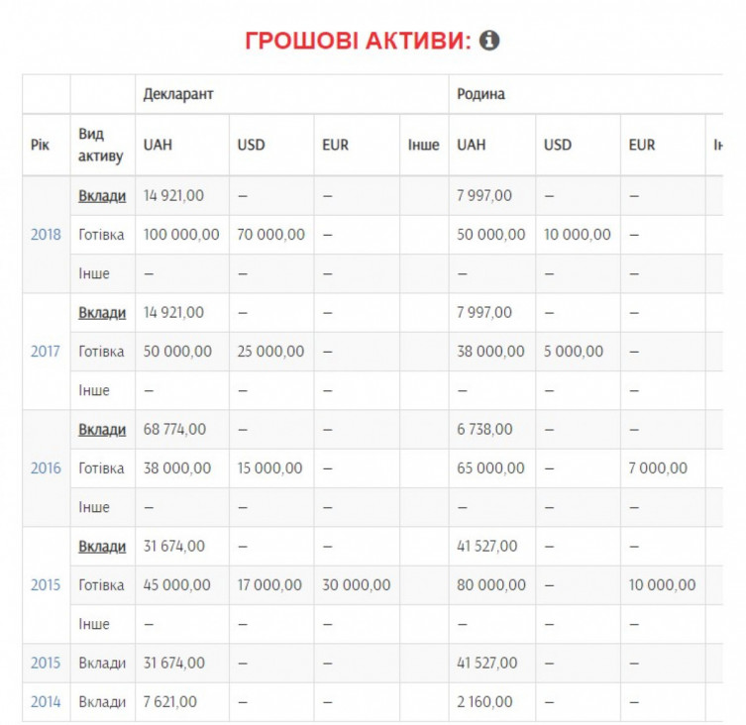
Task: Select the 30 000,00 EUR cell in 2015
Action: [357, 585]
